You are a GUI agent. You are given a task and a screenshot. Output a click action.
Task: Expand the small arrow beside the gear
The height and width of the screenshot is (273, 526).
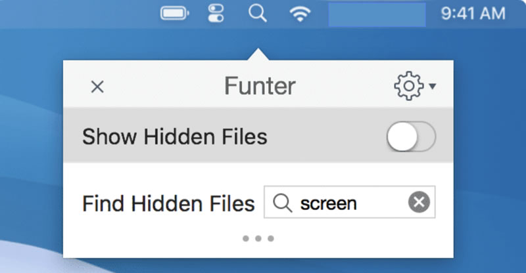point(433,87)
